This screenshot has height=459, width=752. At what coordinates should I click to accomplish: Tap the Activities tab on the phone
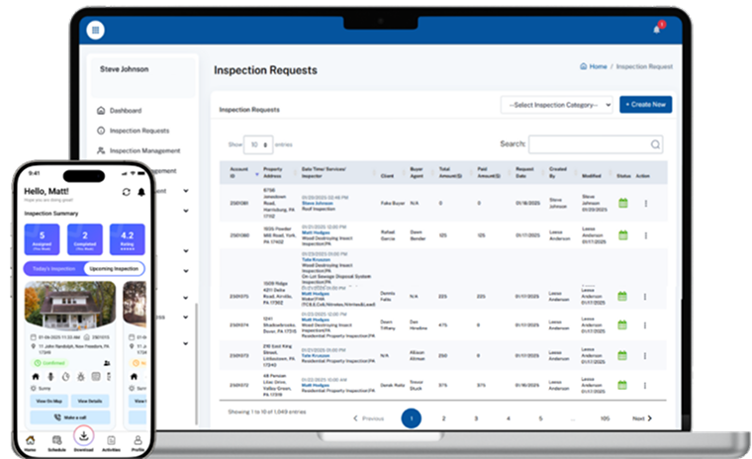[111, 443]
